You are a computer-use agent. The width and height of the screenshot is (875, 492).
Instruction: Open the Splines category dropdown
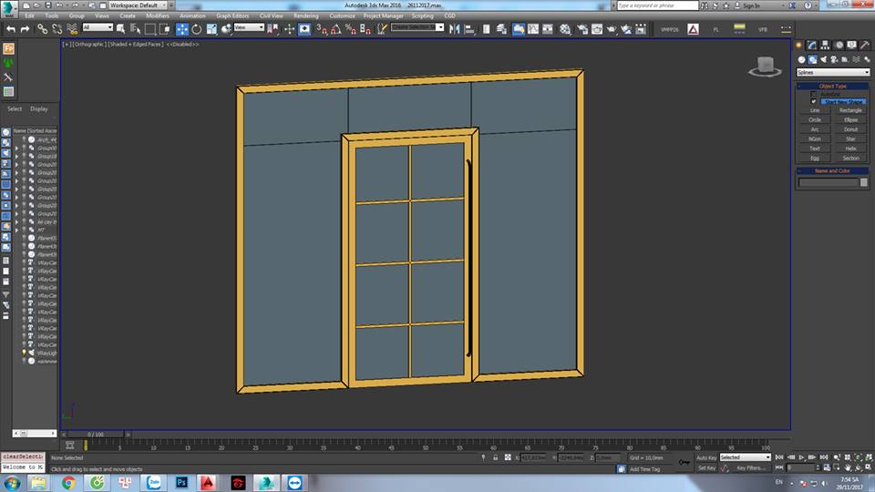[x=833, y=72]
